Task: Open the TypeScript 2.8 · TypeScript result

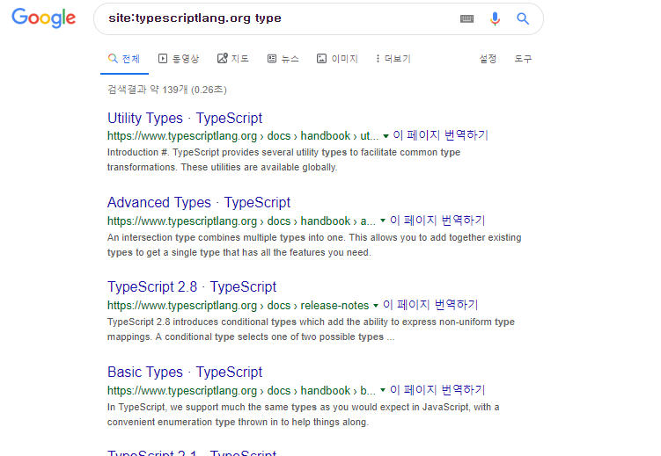Action: point(192,287)
